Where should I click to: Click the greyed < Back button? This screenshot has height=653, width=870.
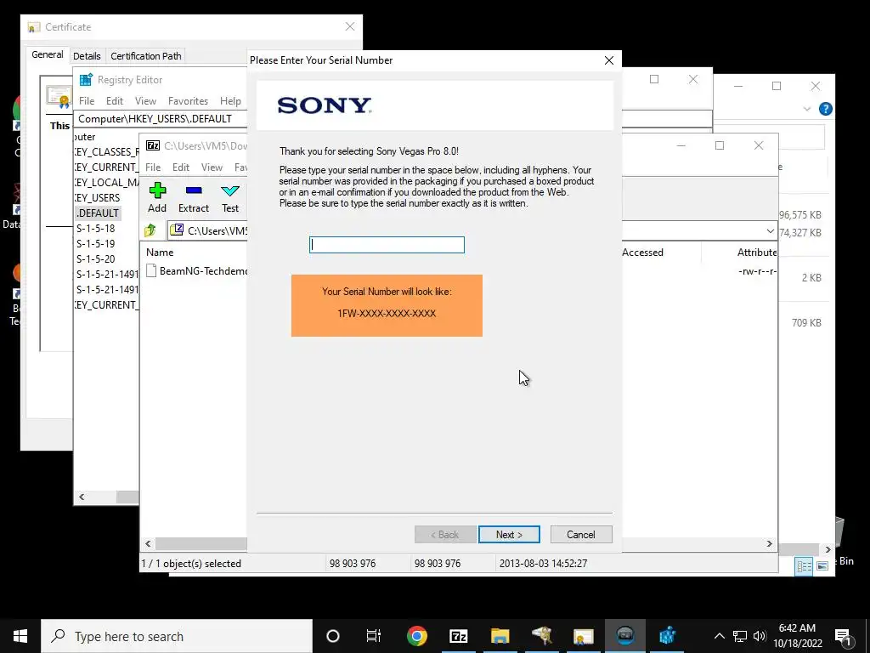pyautogui.click(x=445, y=534)
